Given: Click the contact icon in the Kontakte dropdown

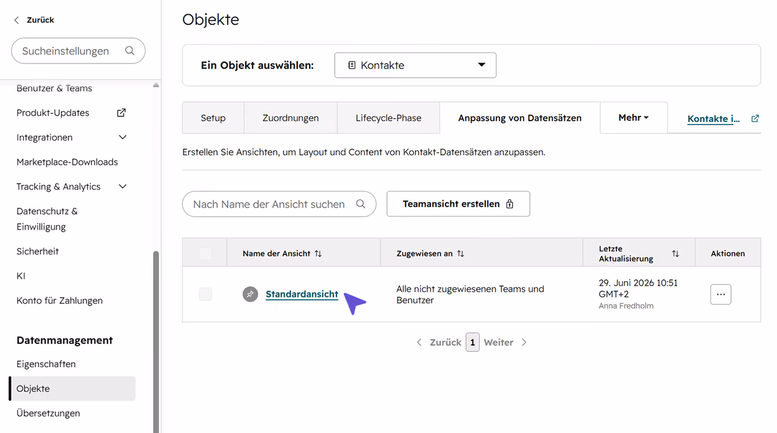Looking at the screenshot, I should coord(351,65).
